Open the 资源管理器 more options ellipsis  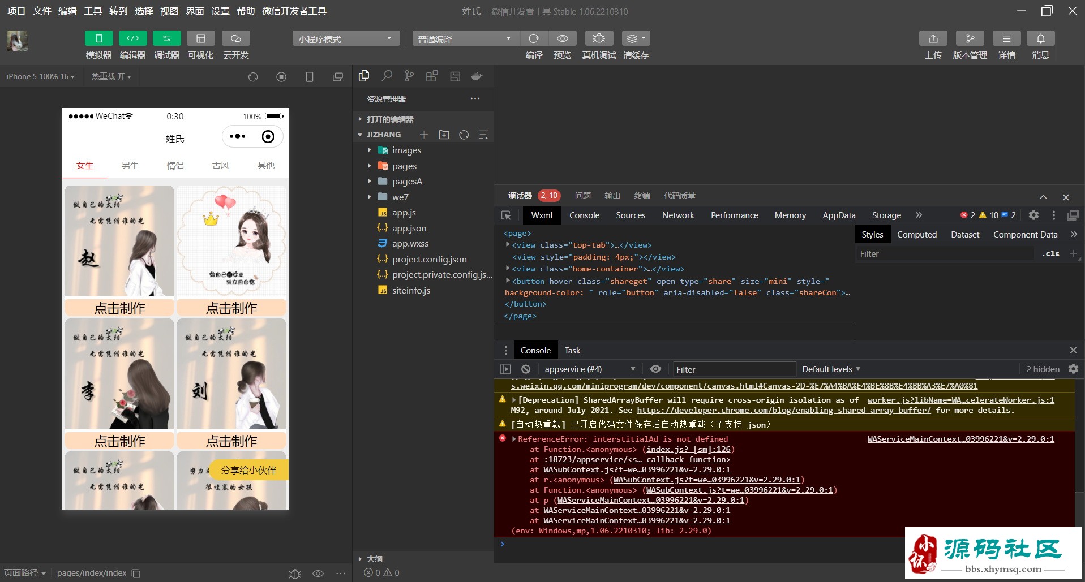click(475, 98)
